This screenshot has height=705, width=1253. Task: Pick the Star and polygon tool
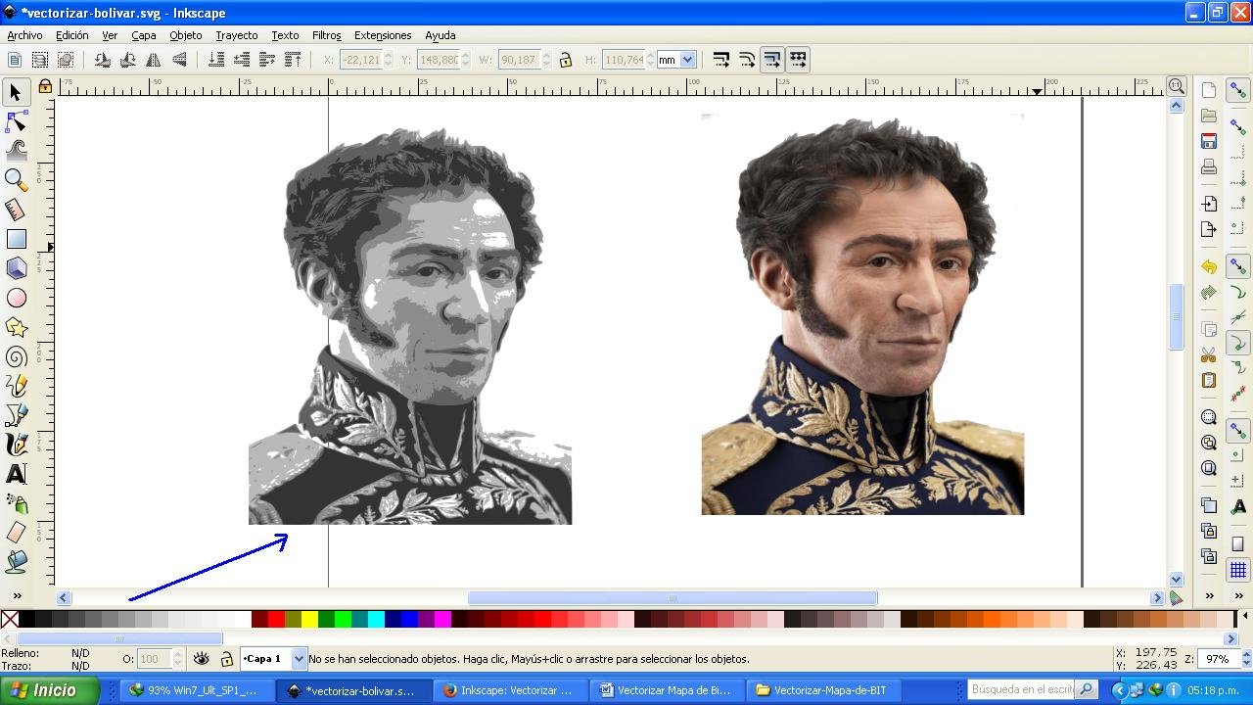tap(16, 327)
